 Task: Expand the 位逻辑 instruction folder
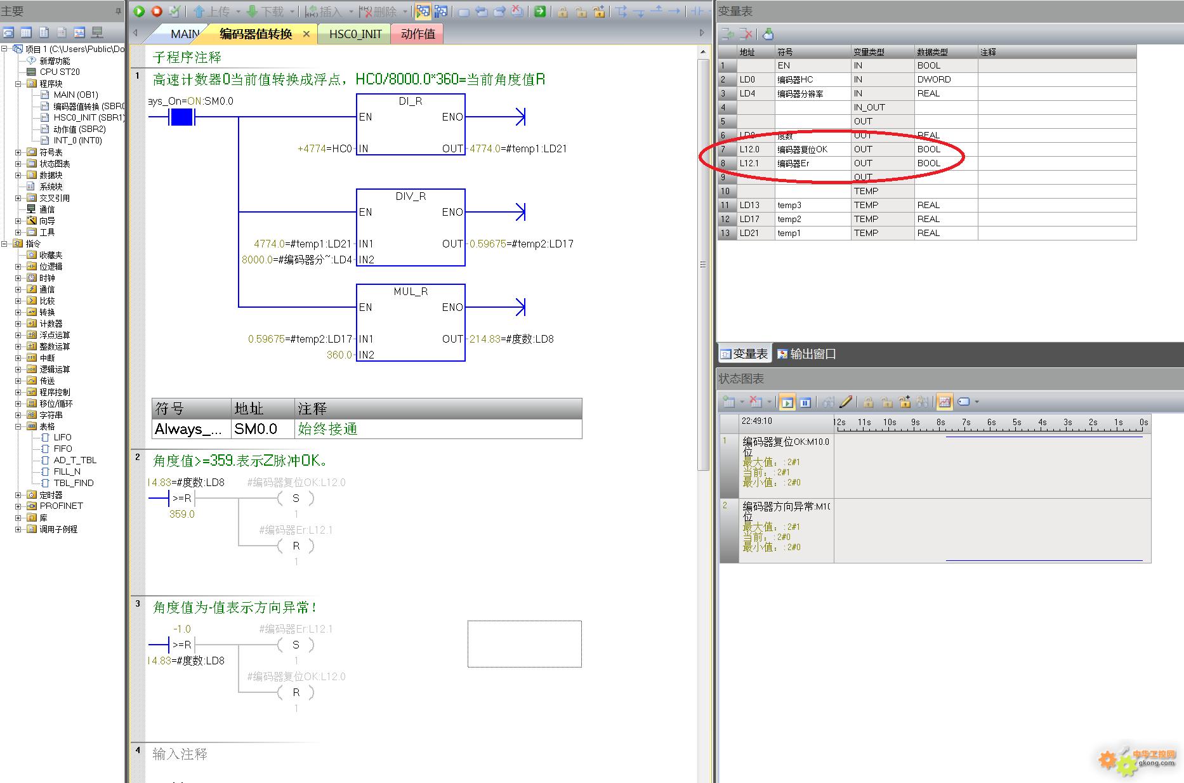18,266
